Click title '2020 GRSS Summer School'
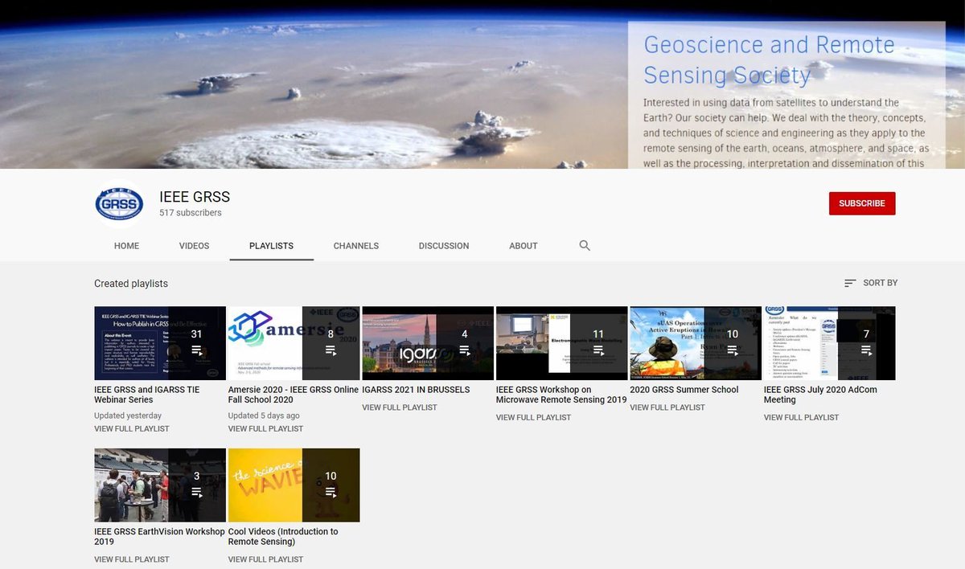Screen dimensions: 965x569 point(684,390)
